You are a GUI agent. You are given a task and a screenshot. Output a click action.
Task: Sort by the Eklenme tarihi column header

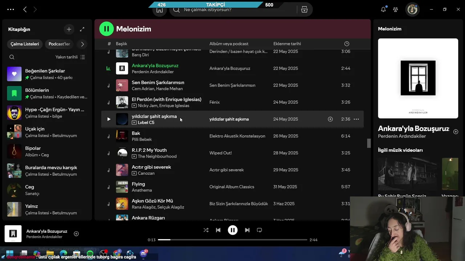[287, 44]
